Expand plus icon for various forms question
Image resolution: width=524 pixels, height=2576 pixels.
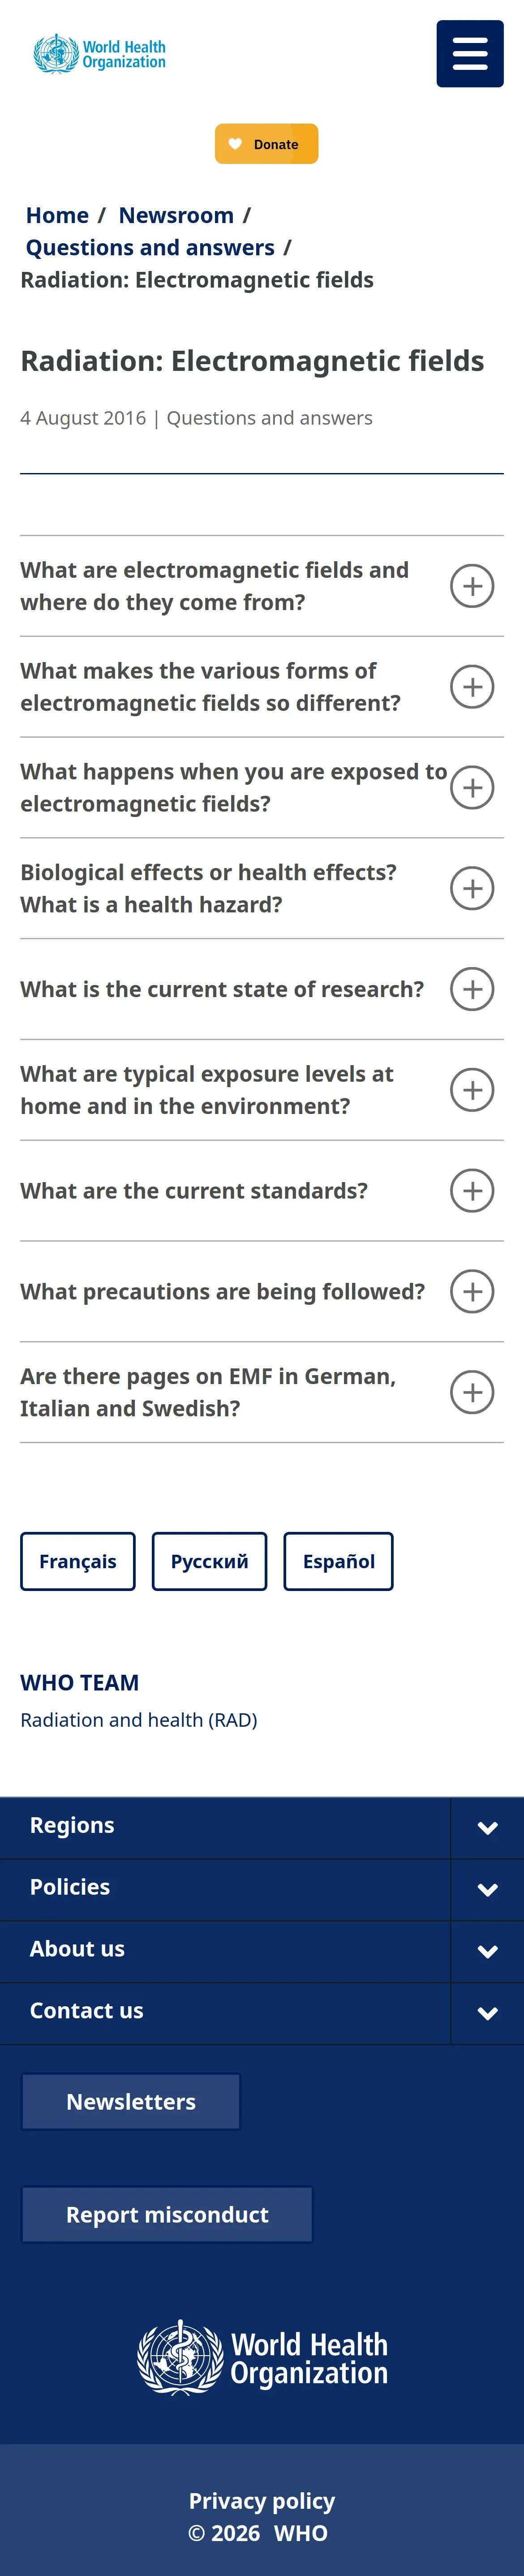pyautogui.click(x=472, y=687)
